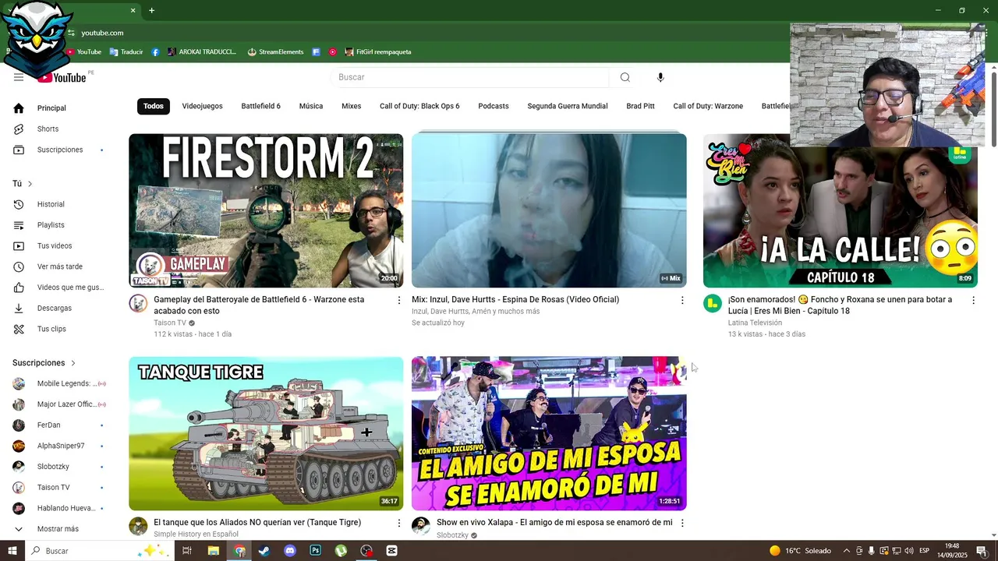Open more options for Firestorm 2 gameplay video

(399, 300)
